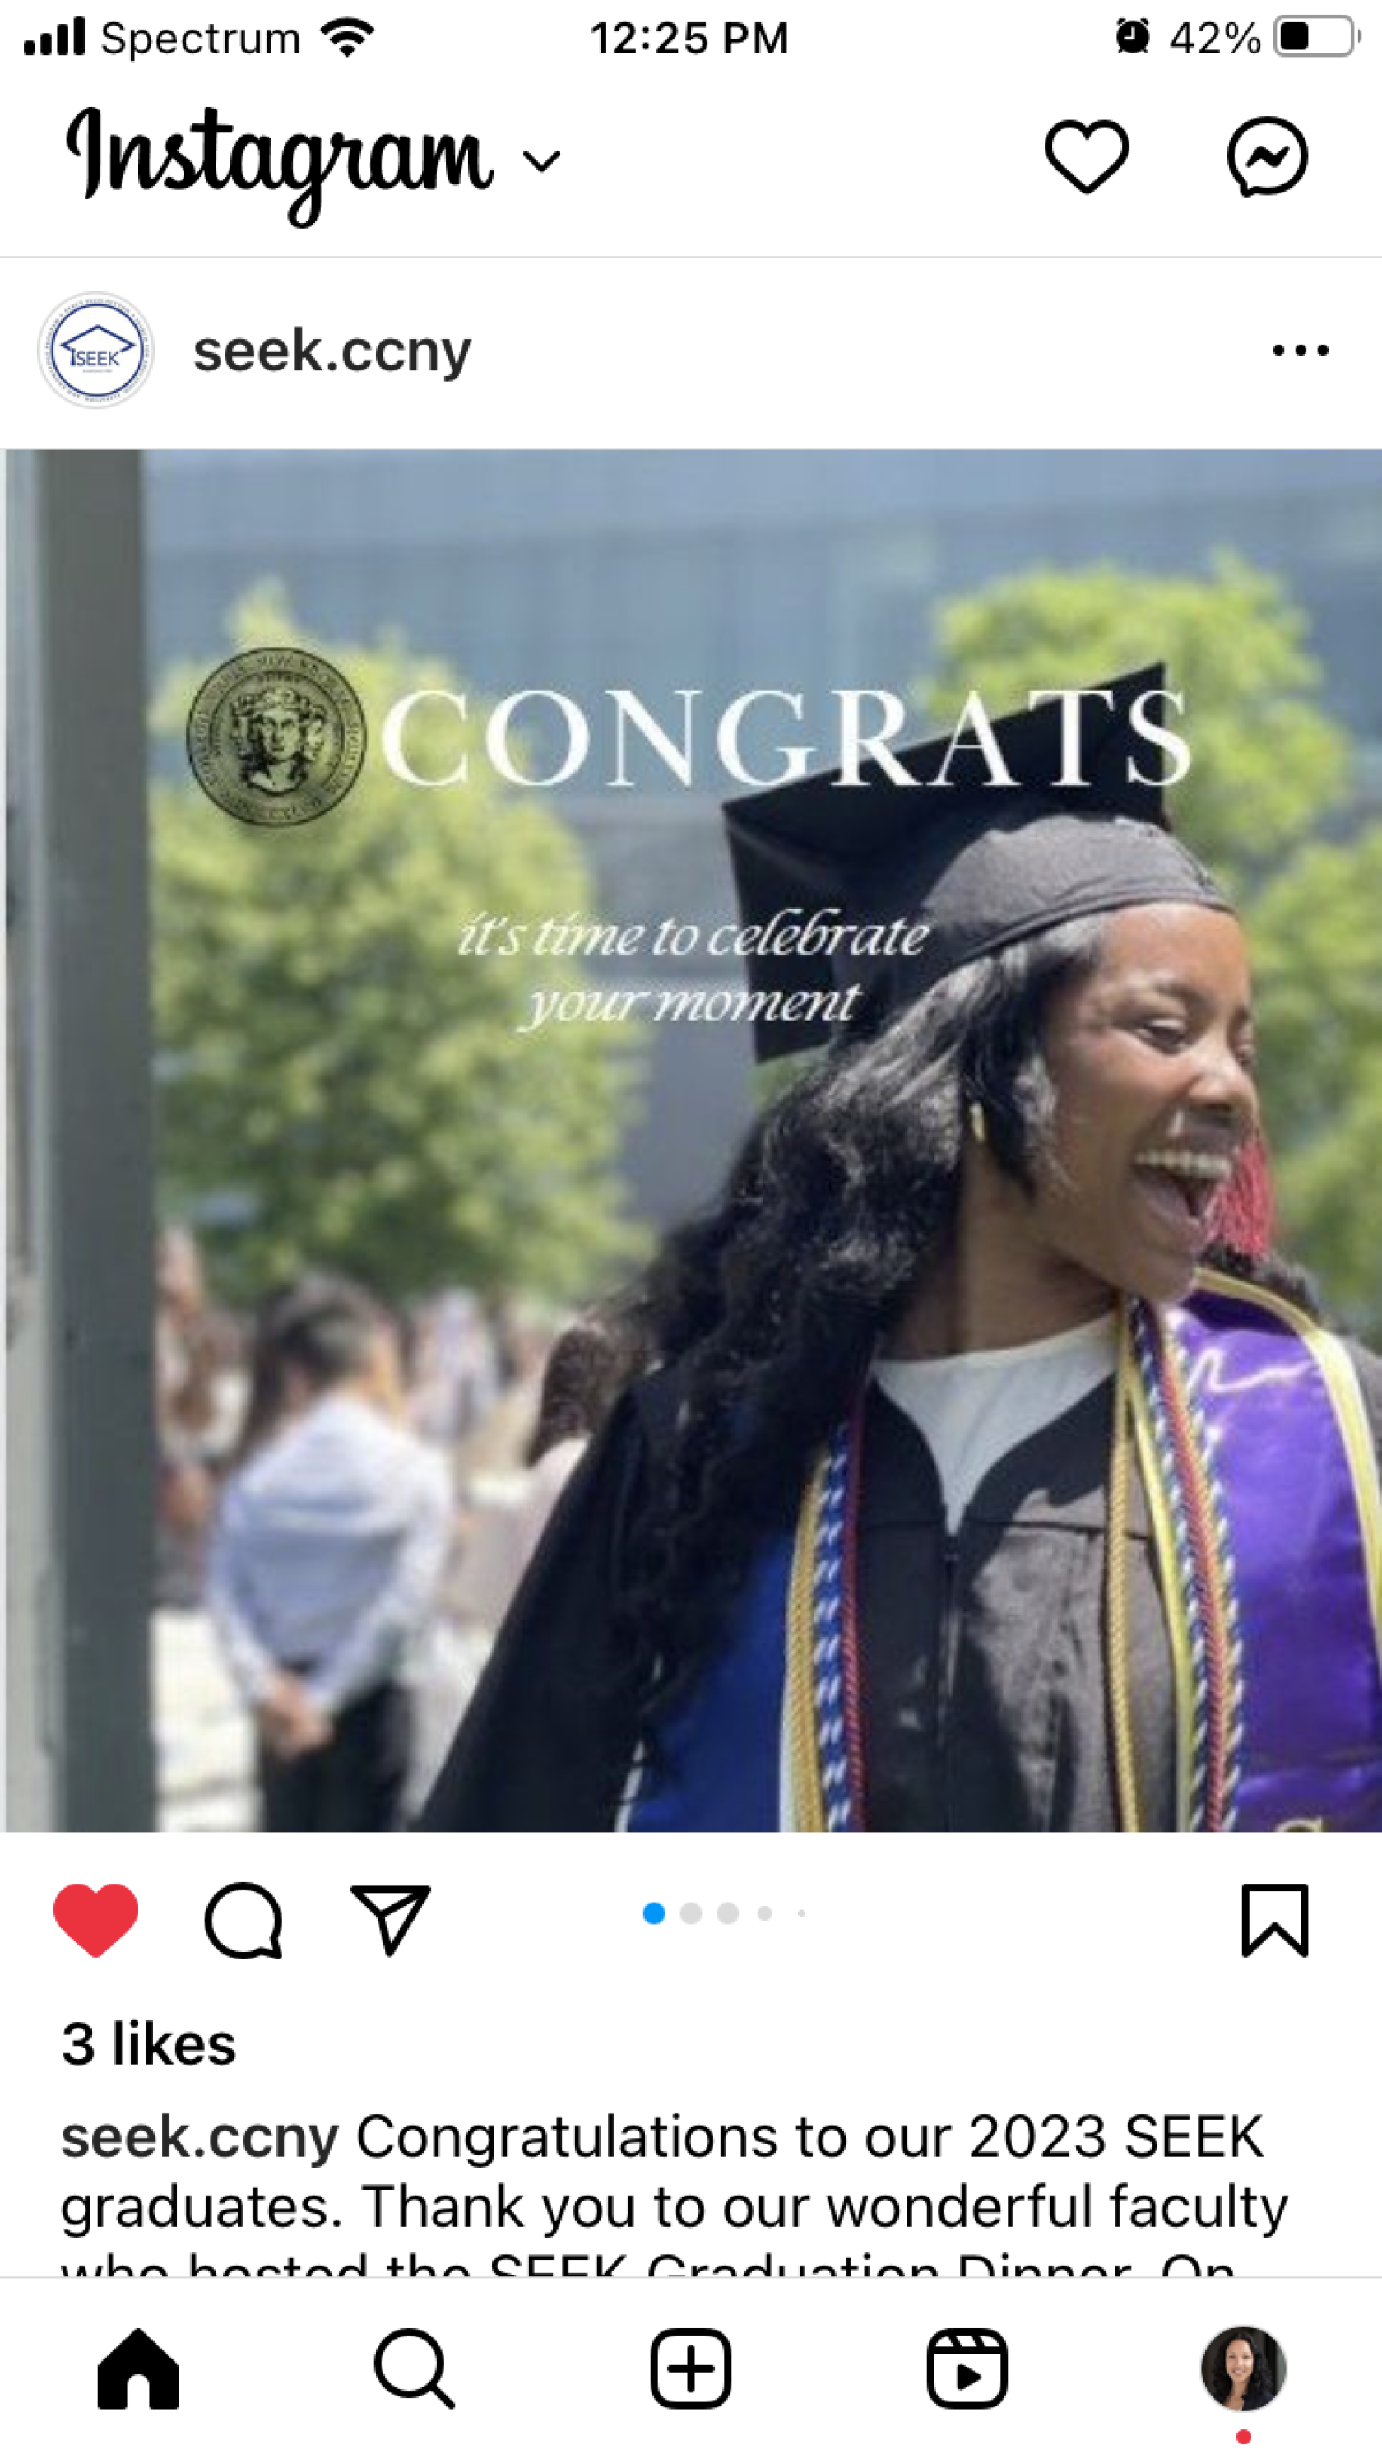Open notifications heart icon in header
Viewport: 1382px width, 2459px height.
[1086, 157]
